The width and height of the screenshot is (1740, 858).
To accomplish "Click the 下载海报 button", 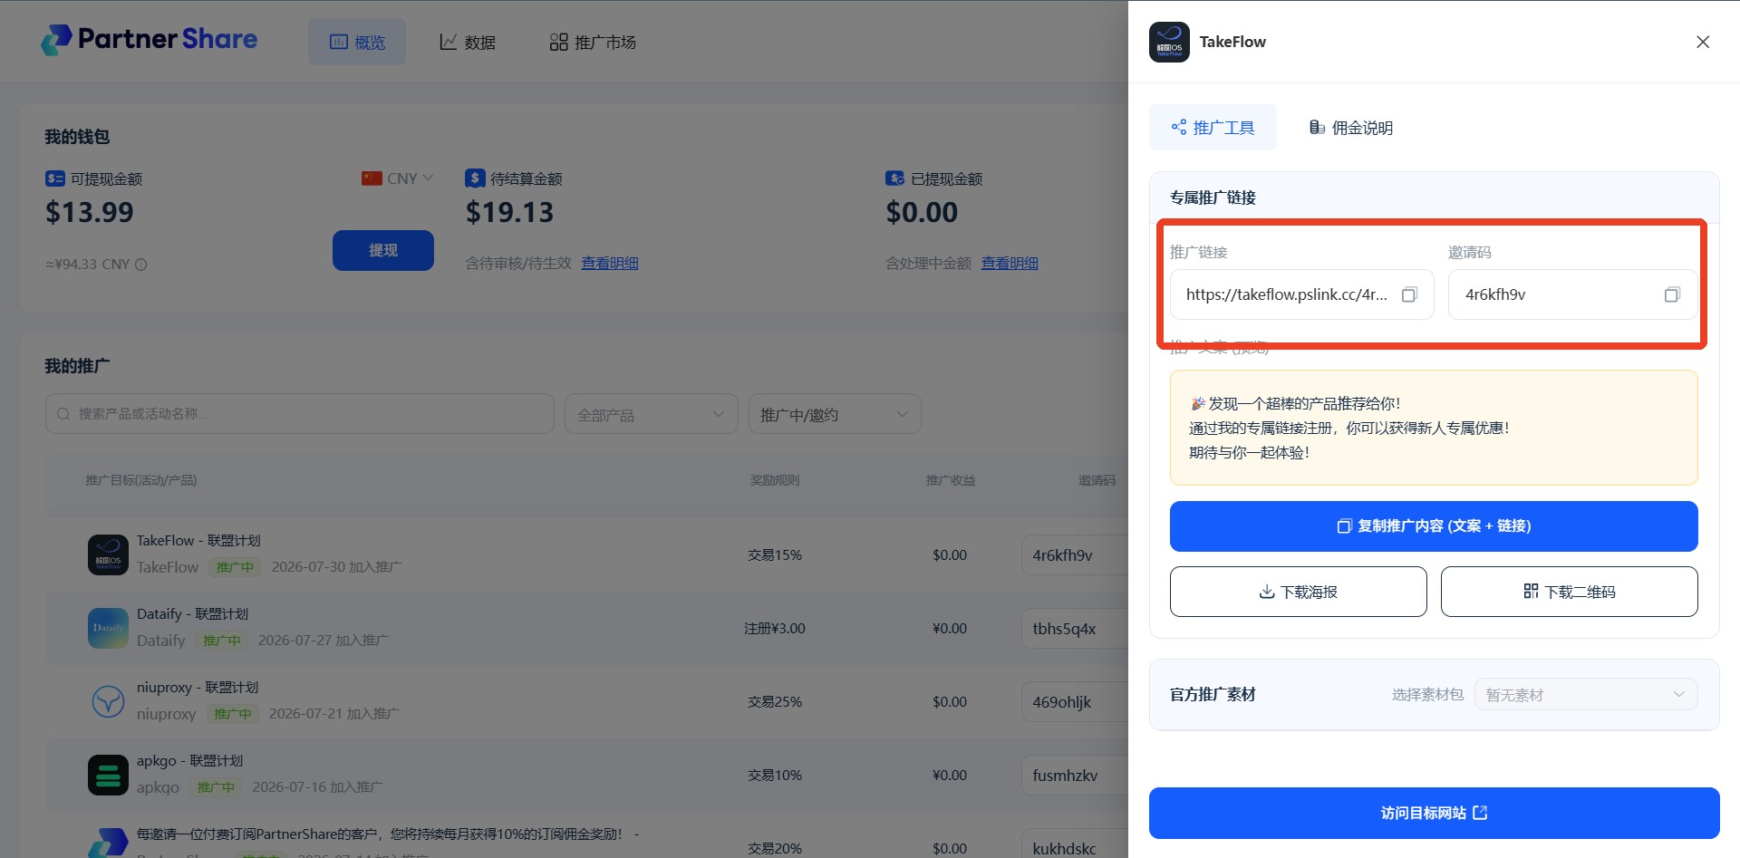I will [x=1298, y=592].
